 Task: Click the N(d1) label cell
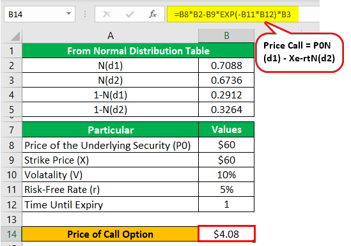(111, 66)
